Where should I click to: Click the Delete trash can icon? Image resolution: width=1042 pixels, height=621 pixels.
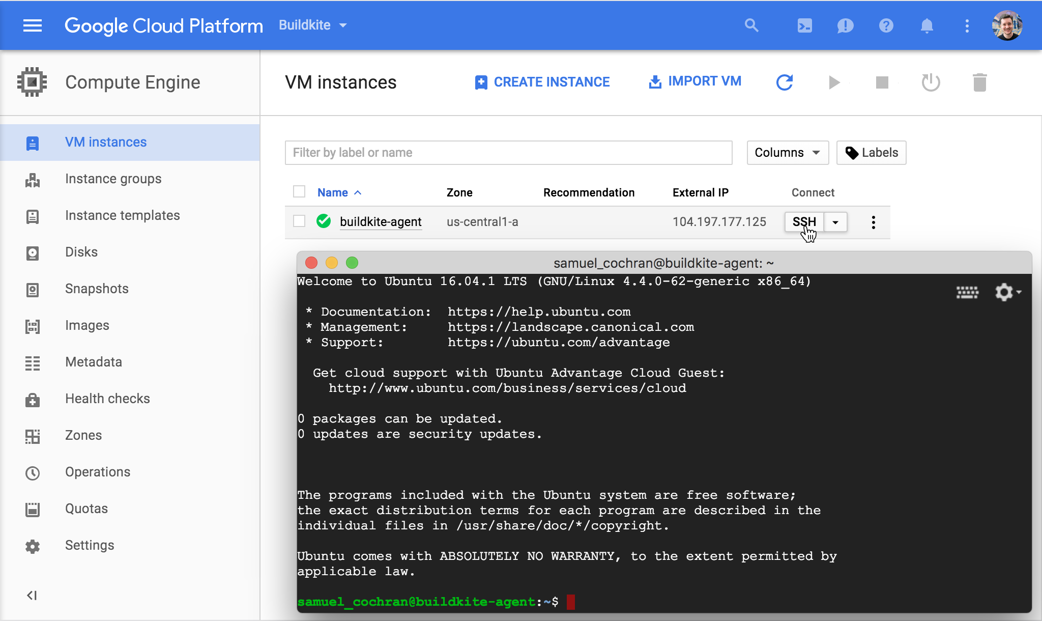[x=979, y=82]
